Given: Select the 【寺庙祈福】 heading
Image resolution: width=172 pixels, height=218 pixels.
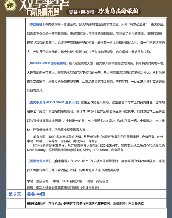Looking at the screenshot, I should (36, 24).
